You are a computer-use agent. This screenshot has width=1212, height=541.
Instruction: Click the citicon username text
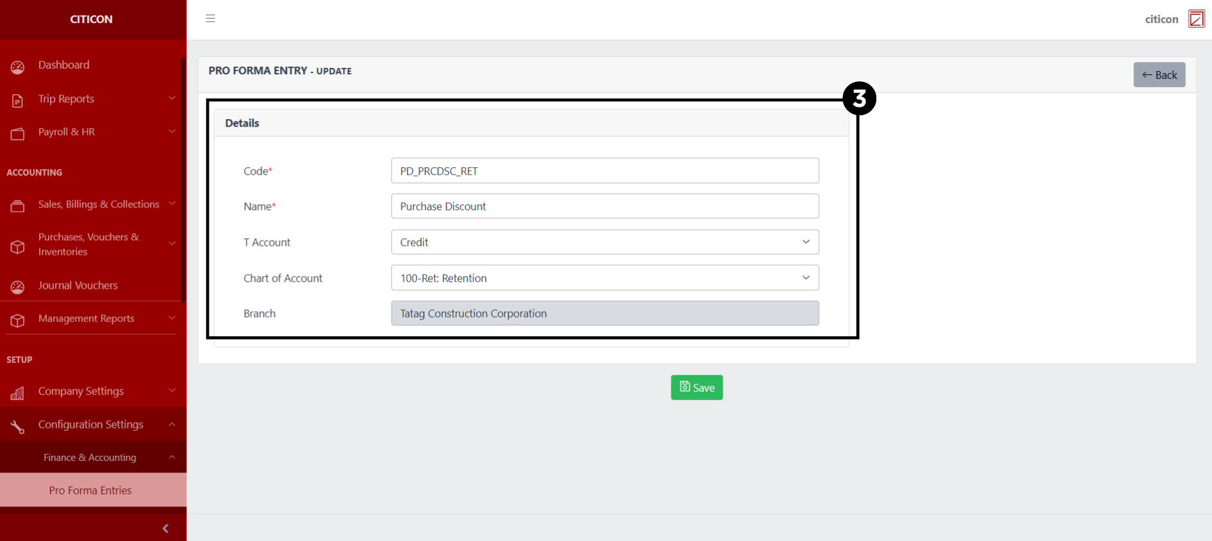[x=1161, y=19]
